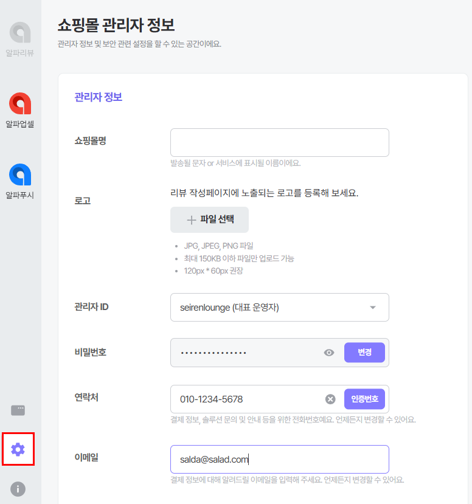Click the 연락처 hint starting with '결제 정보, 솔루션 문의'
The width and height of the screenshot is (472, 504).
coord(293,419)
